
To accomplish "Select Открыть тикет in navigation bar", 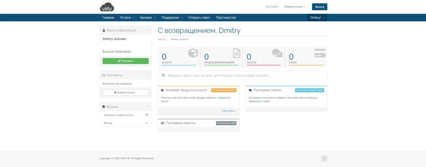I will (199, 17).
